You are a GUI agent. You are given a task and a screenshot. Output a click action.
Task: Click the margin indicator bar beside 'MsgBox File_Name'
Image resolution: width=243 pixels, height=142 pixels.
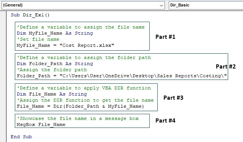pos(3,124)
